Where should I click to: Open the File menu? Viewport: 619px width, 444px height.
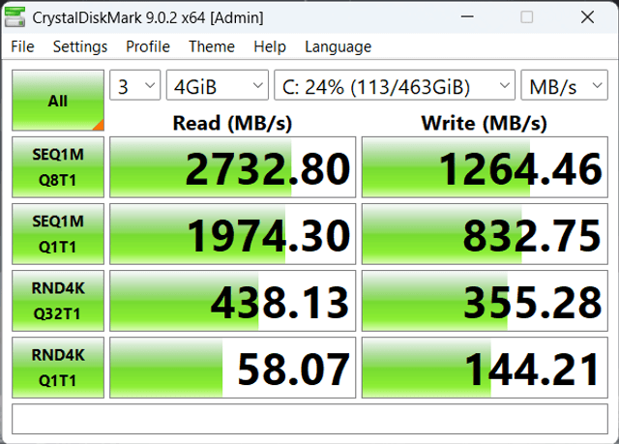22,46
